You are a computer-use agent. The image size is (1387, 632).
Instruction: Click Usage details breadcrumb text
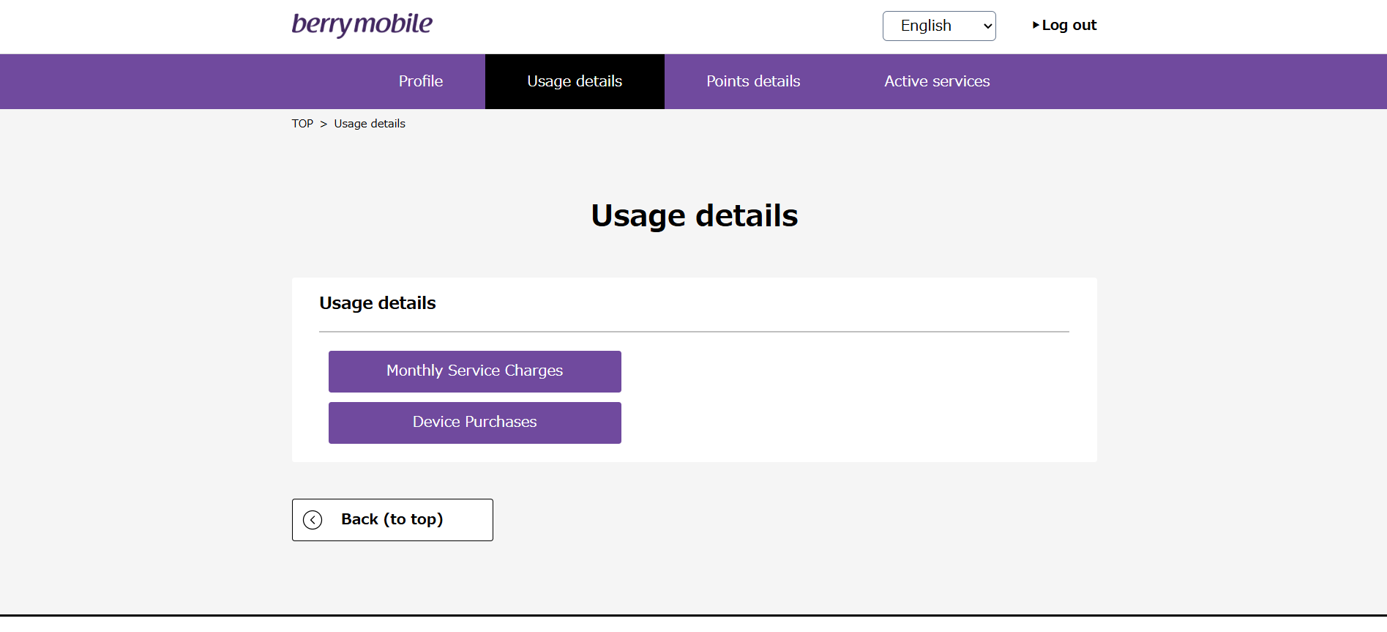(370, 124)
